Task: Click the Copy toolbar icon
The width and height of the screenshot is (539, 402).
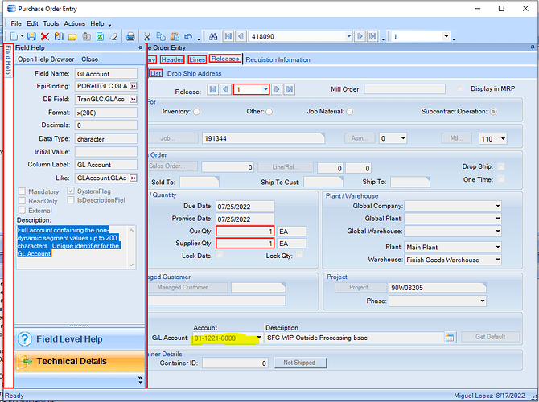Action: (x=161, y=36)
